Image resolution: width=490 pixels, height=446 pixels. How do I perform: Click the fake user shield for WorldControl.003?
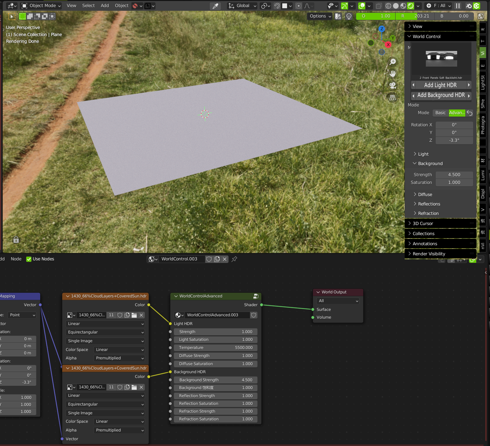pyautogui.click(x=209, y=259)
